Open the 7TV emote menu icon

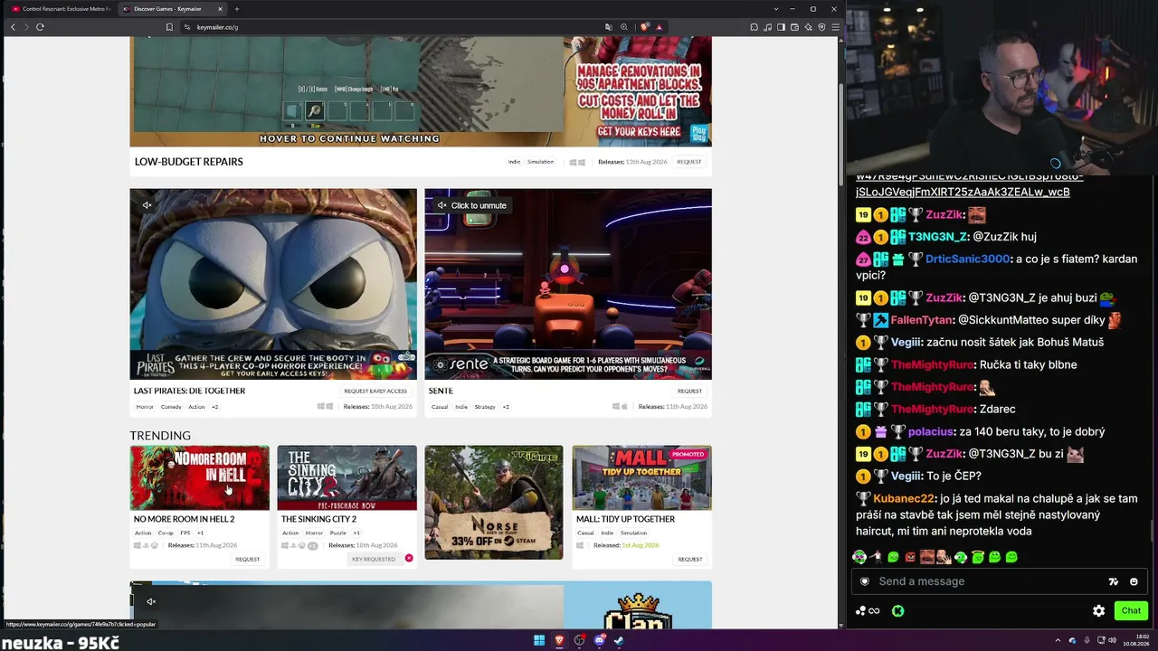point(1114,581)
